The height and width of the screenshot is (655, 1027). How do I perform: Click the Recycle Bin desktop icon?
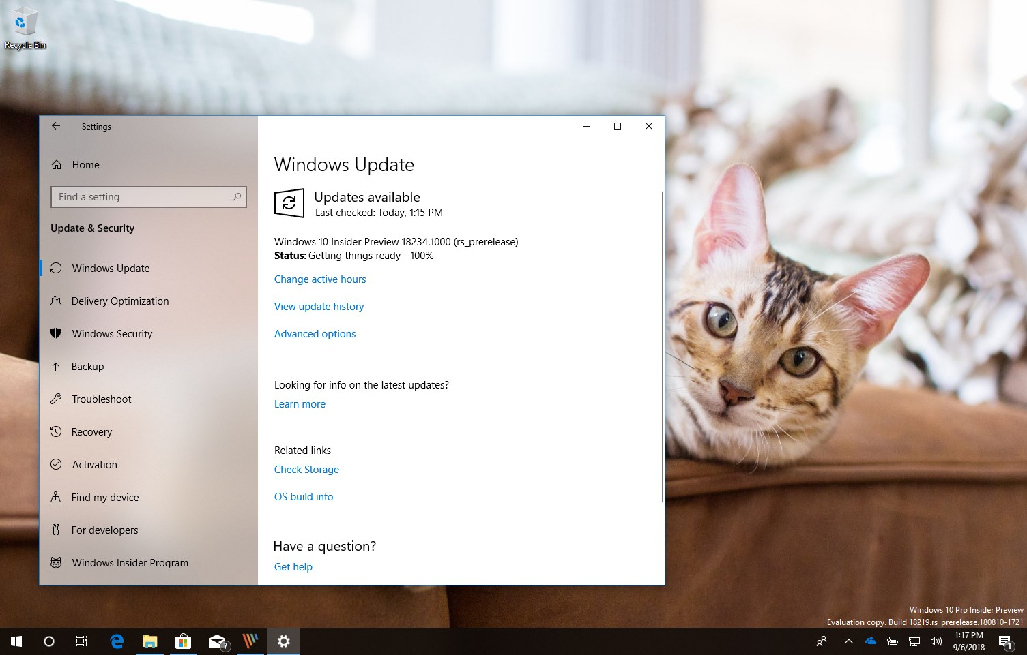(x=25, y=29)
